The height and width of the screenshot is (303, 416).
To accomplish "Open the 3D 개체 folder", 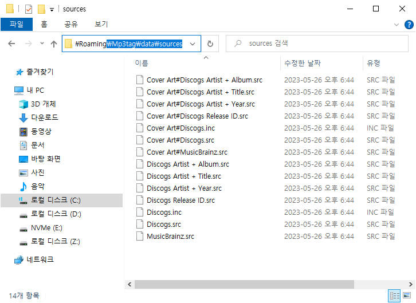I will pos(43,104).
